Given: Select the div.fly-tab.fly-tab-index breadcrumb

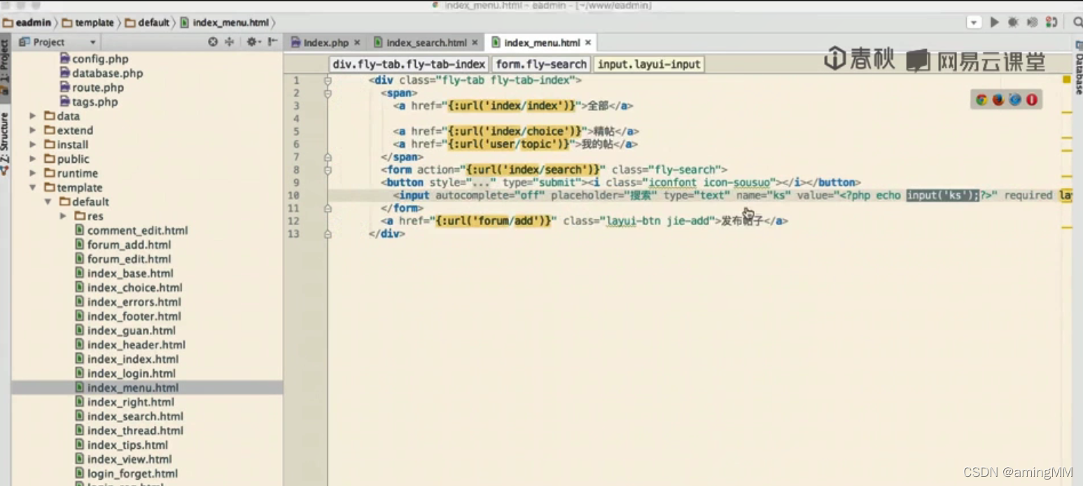Looking at the screenshot, I should click(409, 64).
